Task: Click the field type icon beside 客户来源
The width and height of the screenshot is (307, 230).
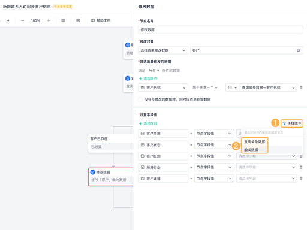Action: point(143,134)
